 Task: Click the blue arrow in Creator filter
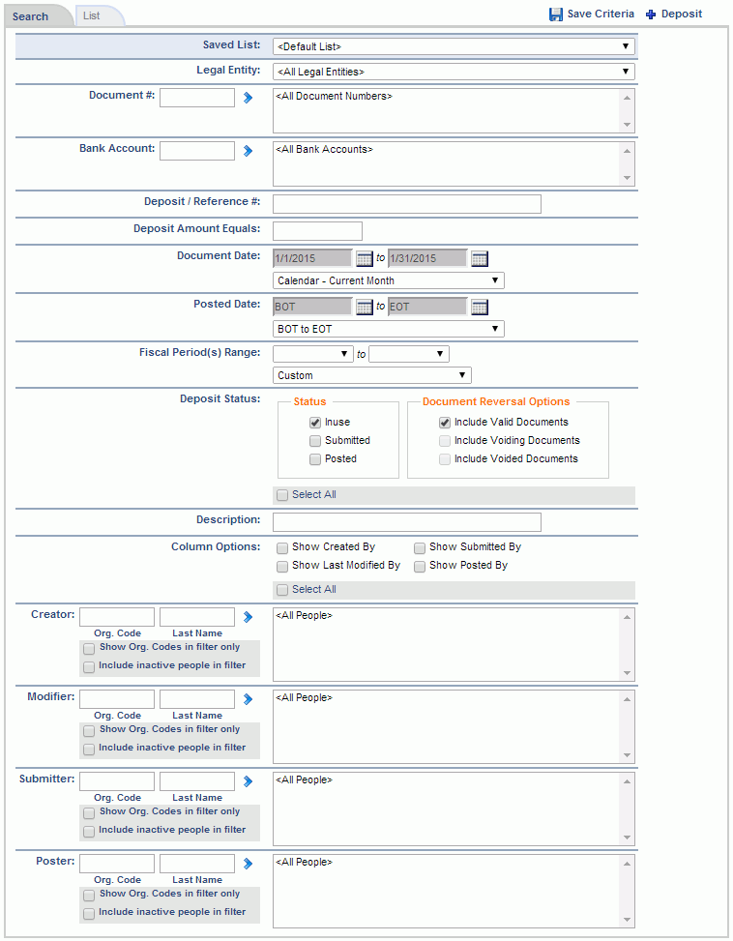[248, 617]
